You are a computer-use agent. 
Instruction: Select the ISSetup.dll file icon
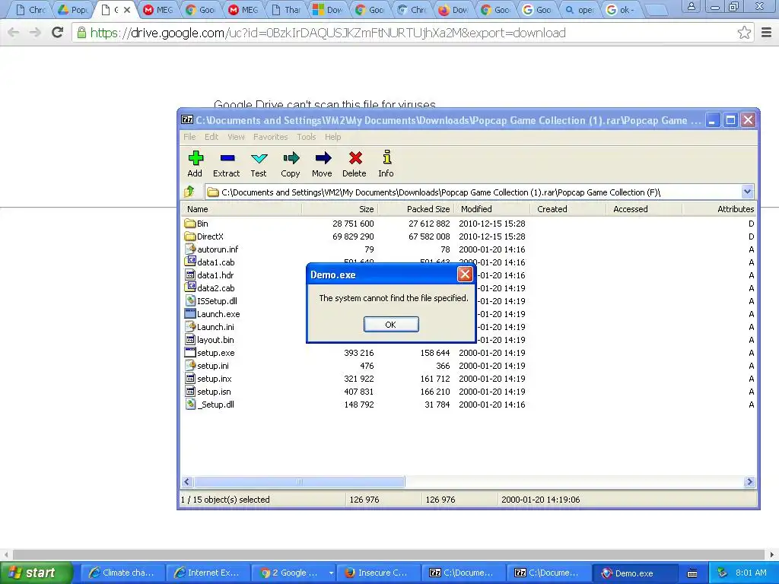point(189,301)
